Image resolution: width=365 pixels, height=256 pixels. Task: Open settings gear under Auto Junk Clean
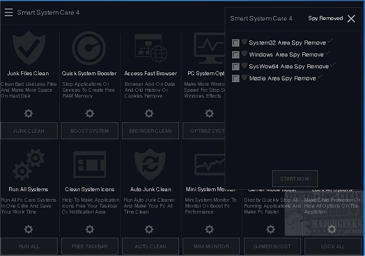pyautogui.click(x=149, y=229)
